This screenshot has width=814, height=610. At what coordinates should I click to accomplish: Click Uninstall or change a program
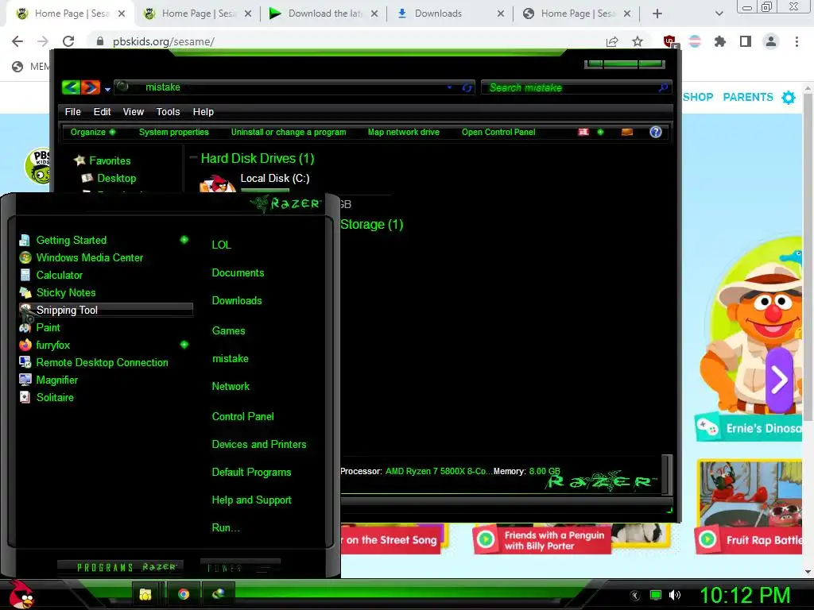tap(288, 133)
